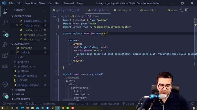The width and height of the screenshot is (197, 110).
Task: Open Facebook app from the taskbar
Action: [x=47, y=108]
